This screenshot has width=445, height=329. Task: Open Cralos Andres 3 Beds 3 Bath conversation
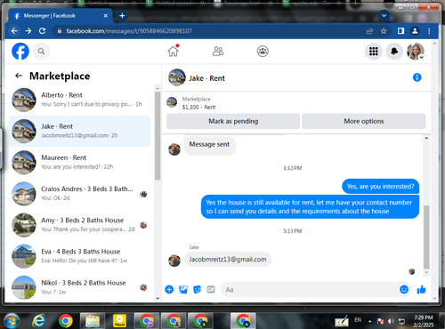(79, 194)
